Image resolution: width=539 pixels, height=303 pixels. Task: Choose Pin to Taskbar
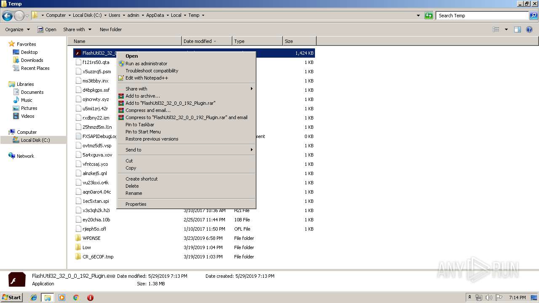pos(186,125)
